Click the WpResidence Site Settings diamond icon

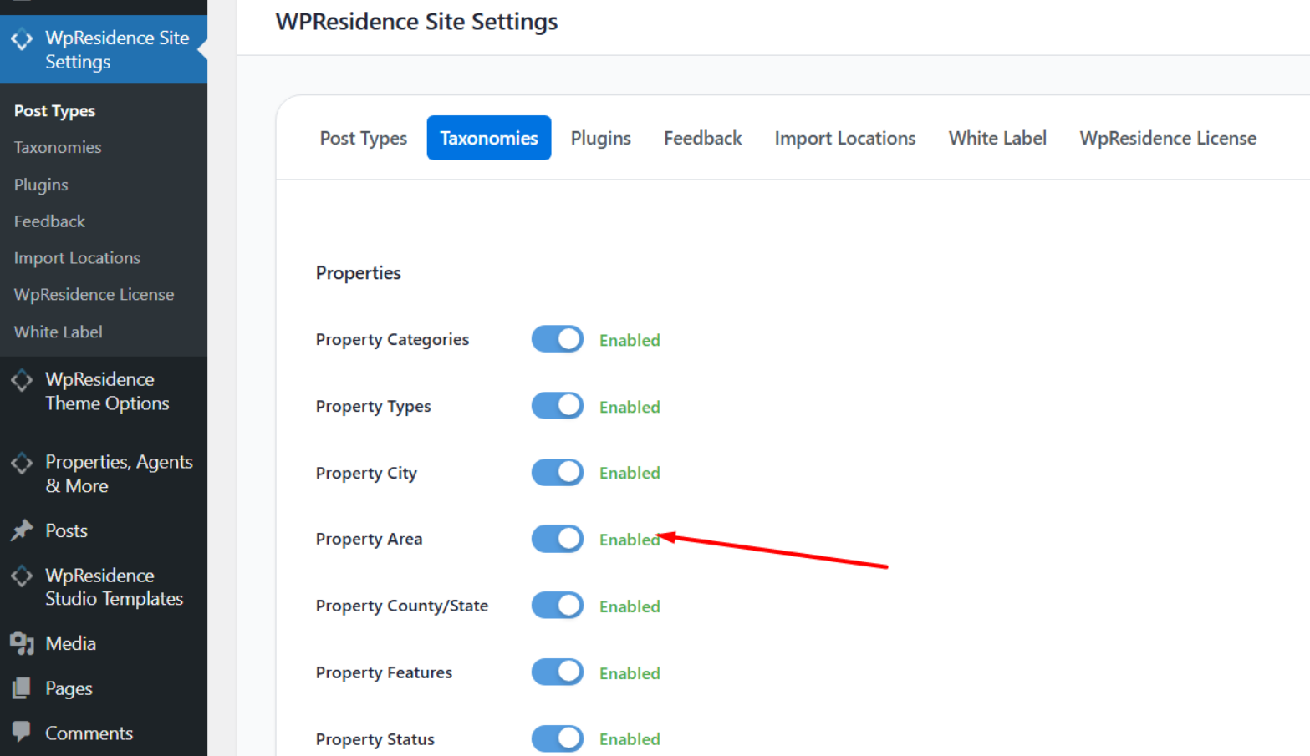coord(22,39)
